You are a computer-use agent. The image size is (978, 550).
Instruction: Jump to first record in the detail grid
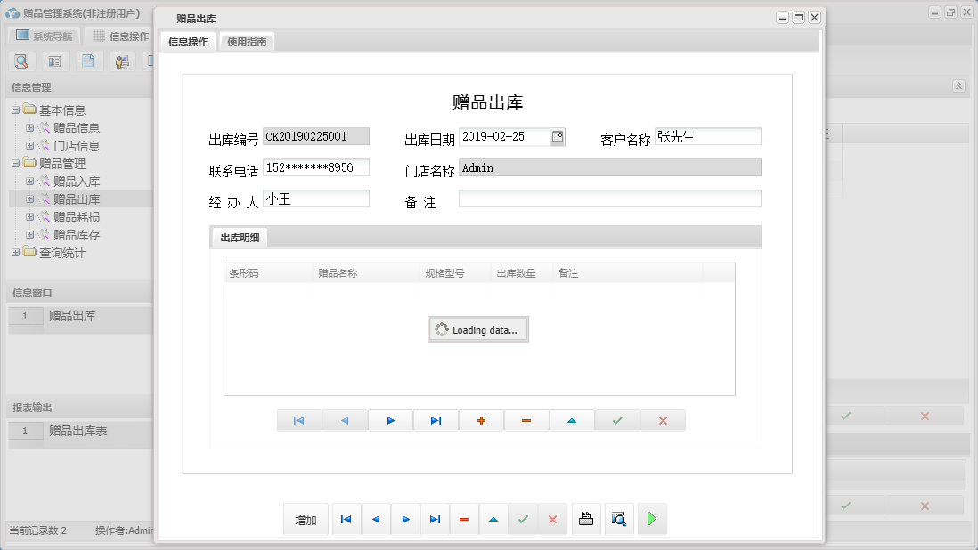coord(299,419)
